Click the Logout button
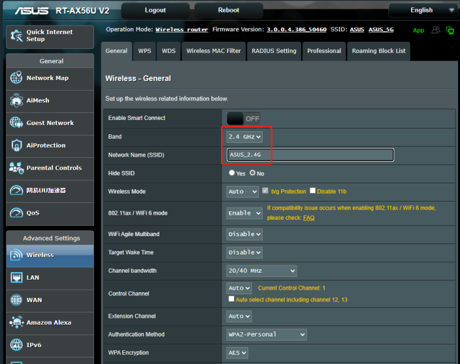The image size is (460, 364). (x=156, y=10)
